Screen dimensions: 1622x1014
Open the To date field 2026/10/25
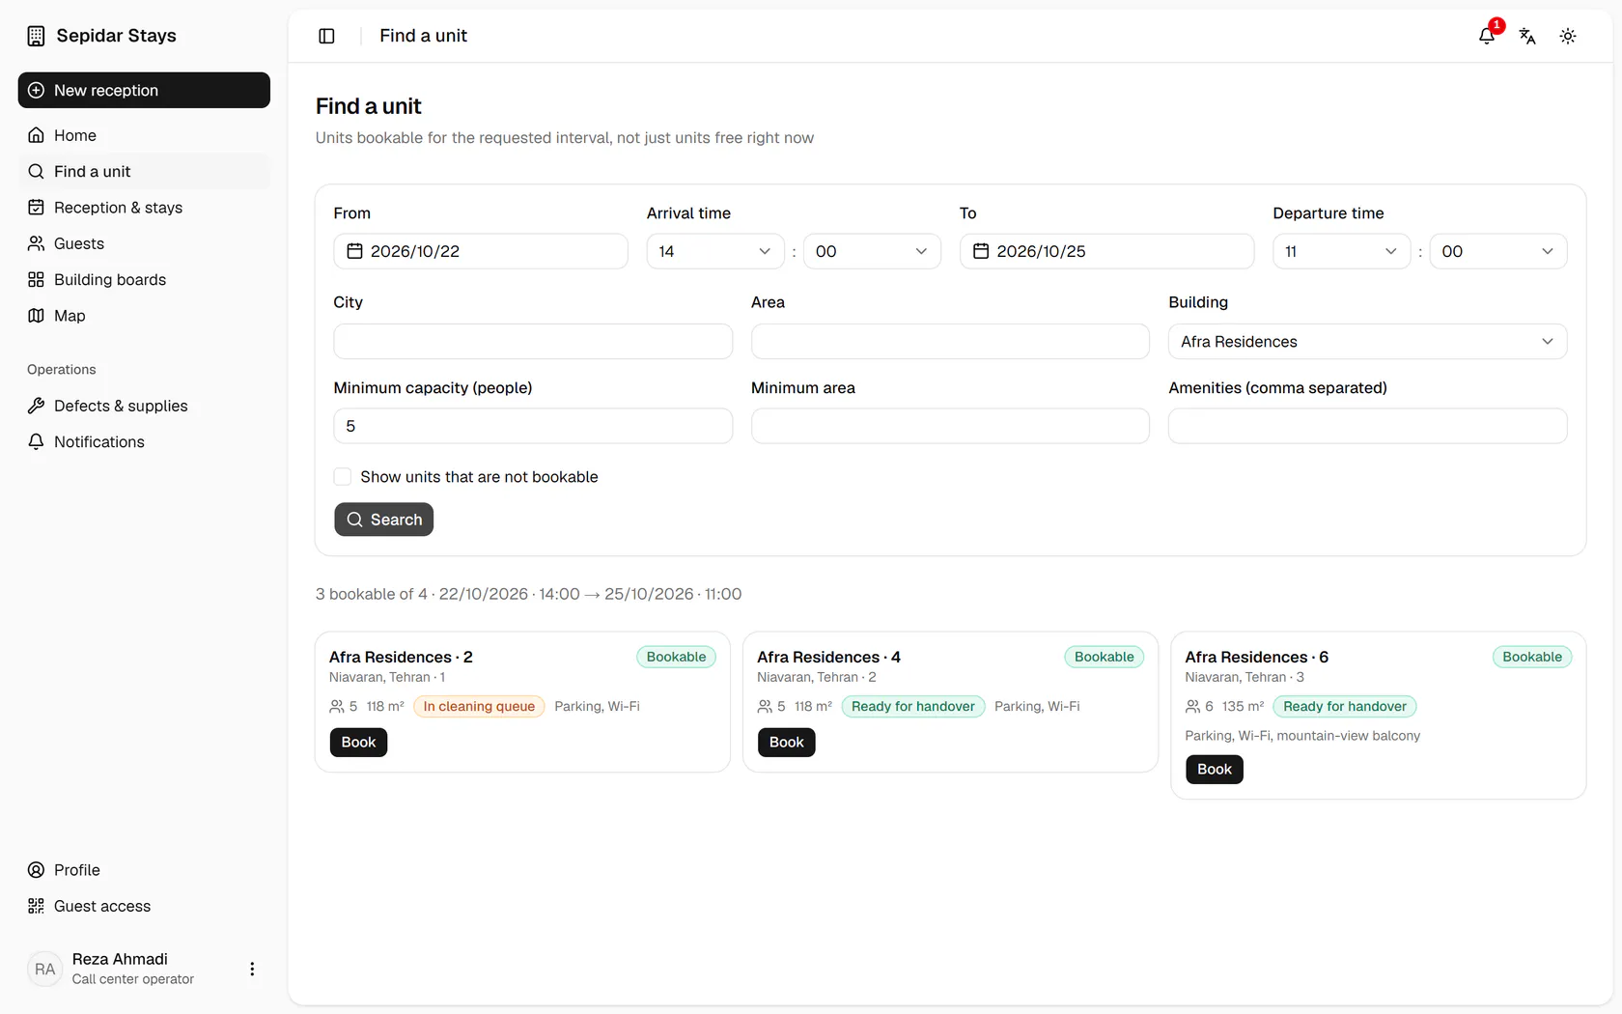1107,251
